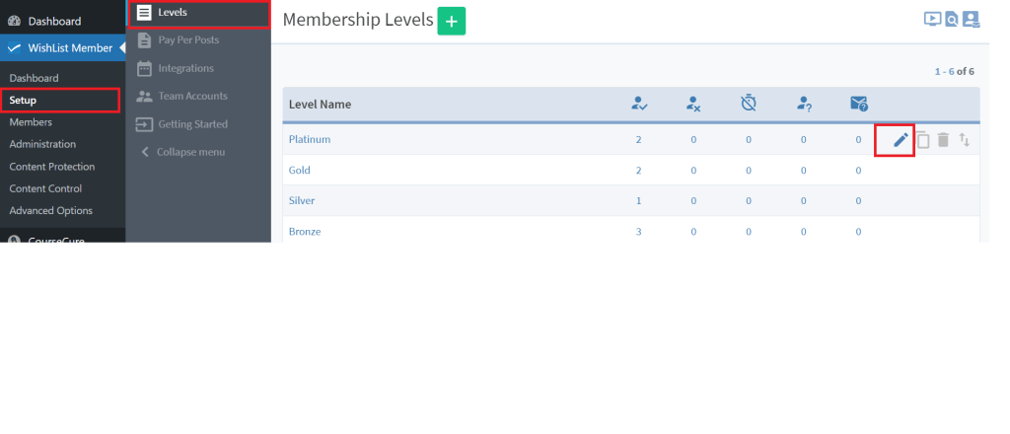Image resolution: width=1010 pixels, height=434 pixels.
Task: Open the Levels submenu item
Action: click(x=199, y=12)
